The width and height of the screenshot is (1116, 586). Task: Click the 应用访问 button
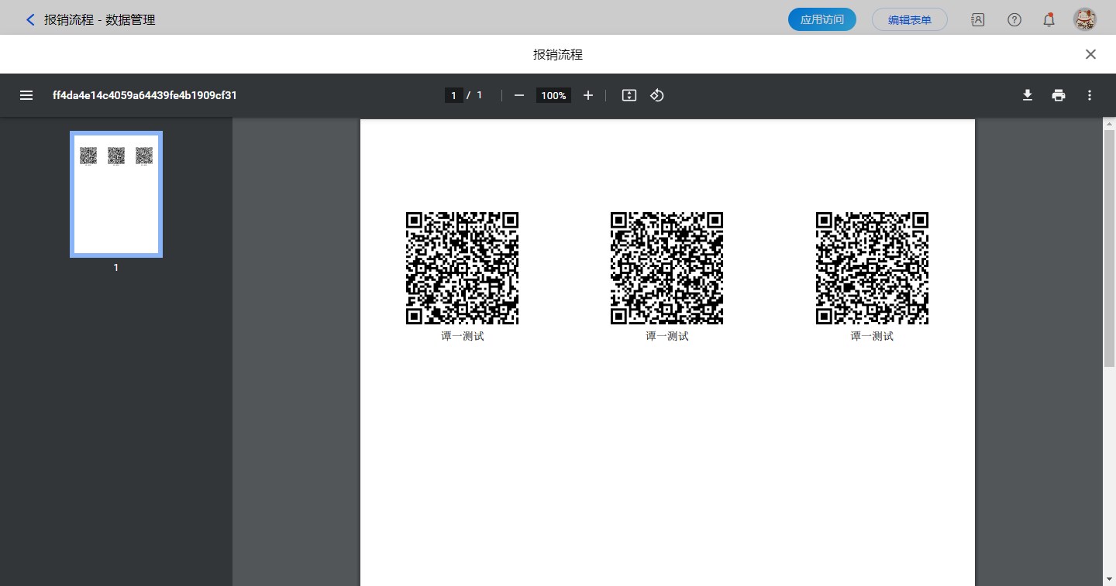821,20
